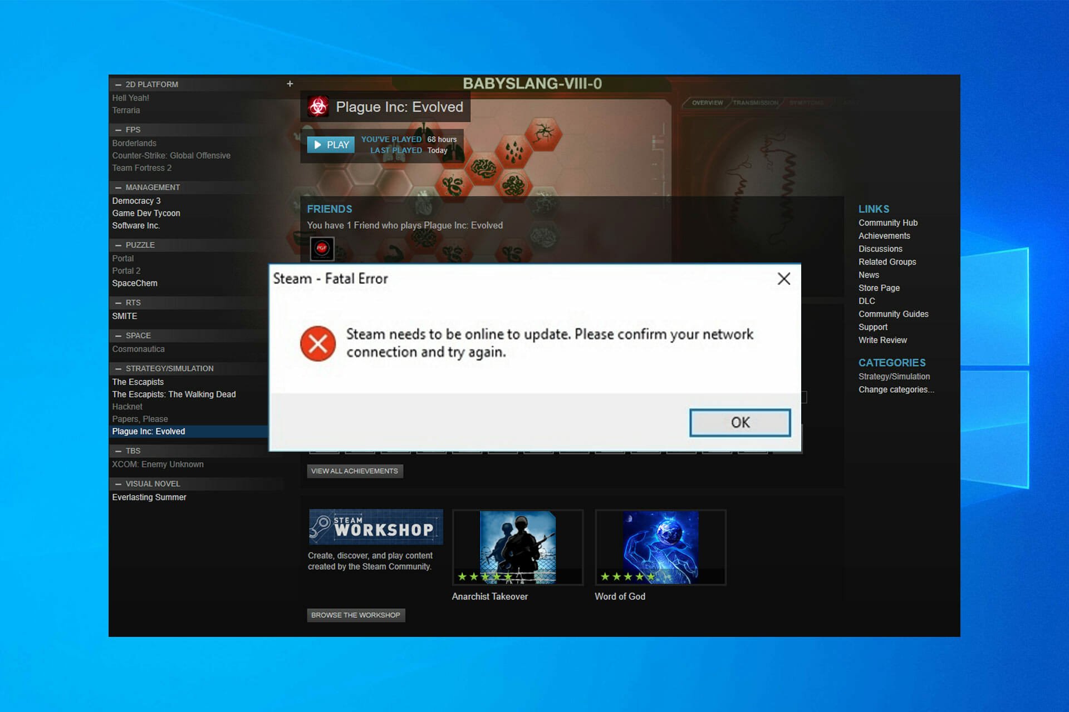Select Democracy 3 in the library
Viewport: 1069px width, 712px height.
(136, 201)
